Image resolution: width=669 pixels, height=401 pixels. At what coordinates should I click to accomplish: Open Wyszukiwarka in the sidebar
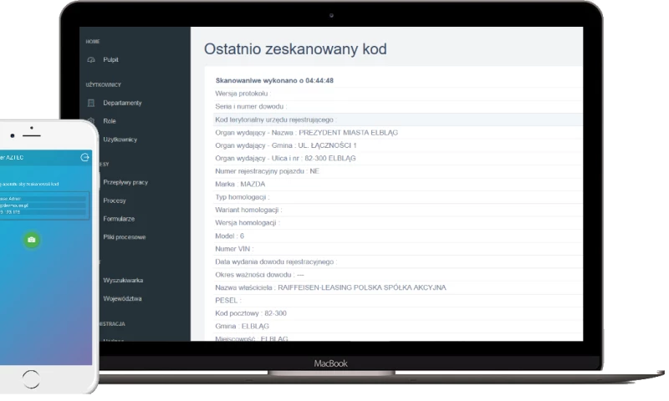123,281
